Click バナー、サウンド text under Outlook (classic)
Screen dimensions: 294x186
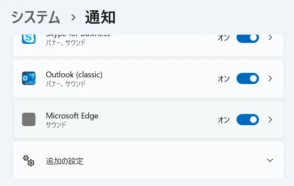[66, 84]
